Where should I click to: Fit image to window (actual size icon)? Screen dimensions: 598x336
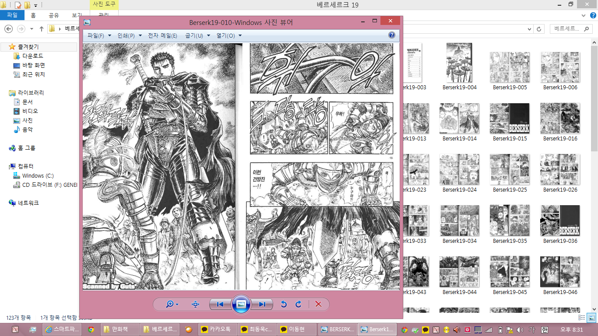click(x=195, y=304)
